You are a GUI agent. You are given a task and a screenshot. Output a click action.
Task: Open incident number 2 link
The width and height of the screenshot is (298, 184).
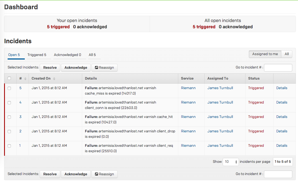click(x=20, y=131)
